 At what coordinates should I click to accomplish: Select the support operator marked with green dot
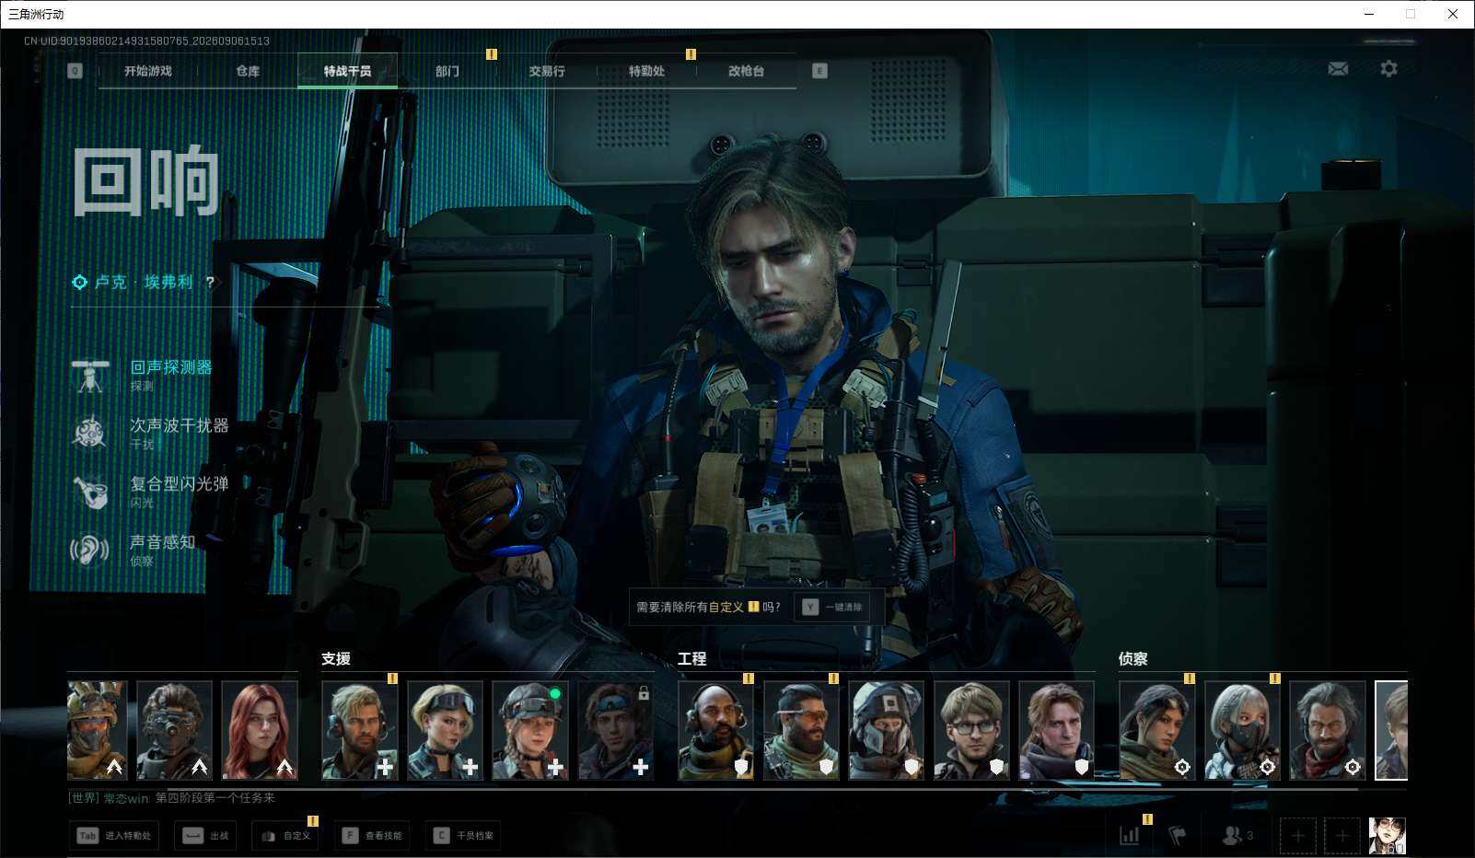[530, 731]
